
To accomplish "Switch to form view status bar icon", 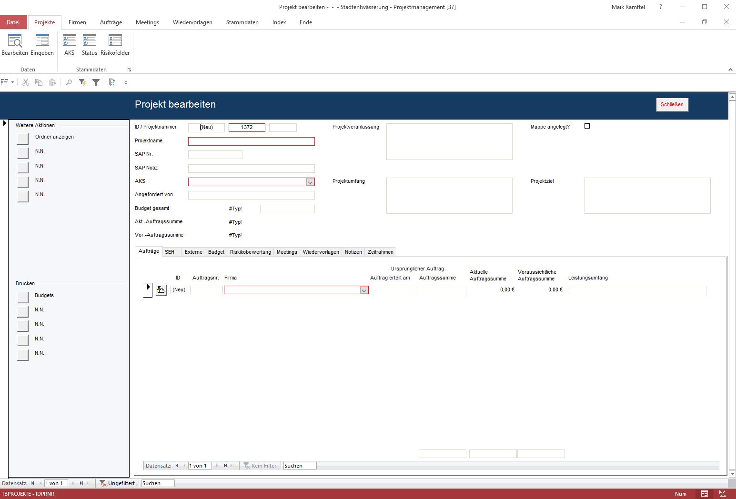I will 705,494.
